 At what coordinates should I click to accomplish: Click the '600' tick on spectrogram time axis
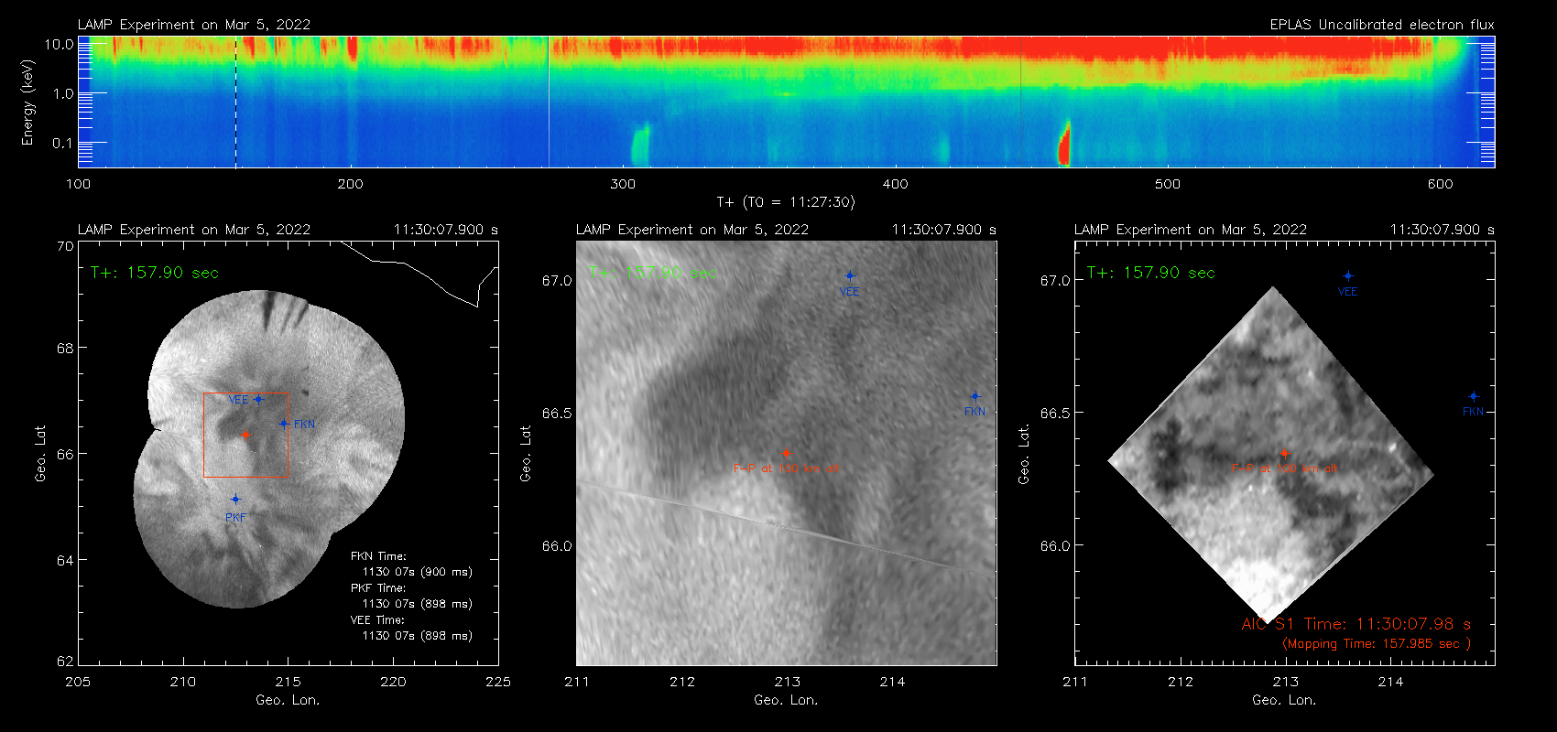(1440, 184)
